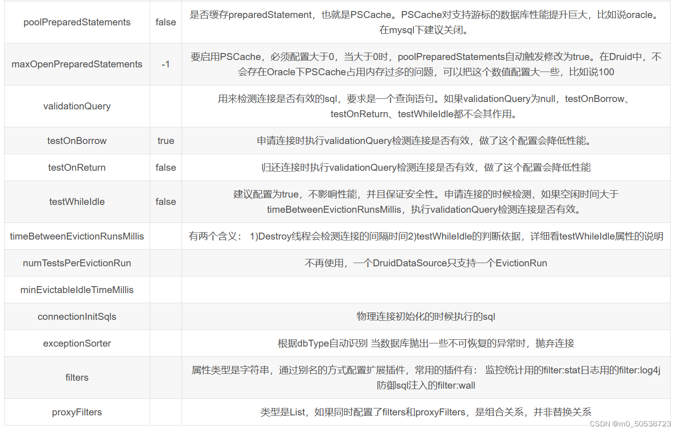Click the exceptionSorter description text
The width and height of the screenshot is (678, 432).
[x=426, y=343]
